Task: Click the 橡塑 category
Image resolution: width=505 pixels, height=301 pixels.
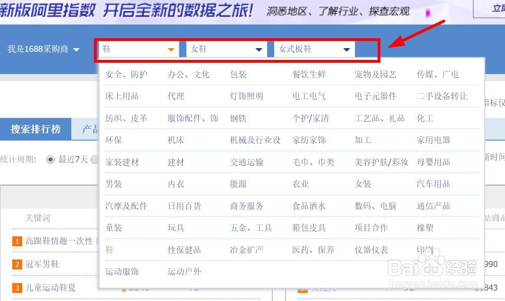Action: pos(425,228)
